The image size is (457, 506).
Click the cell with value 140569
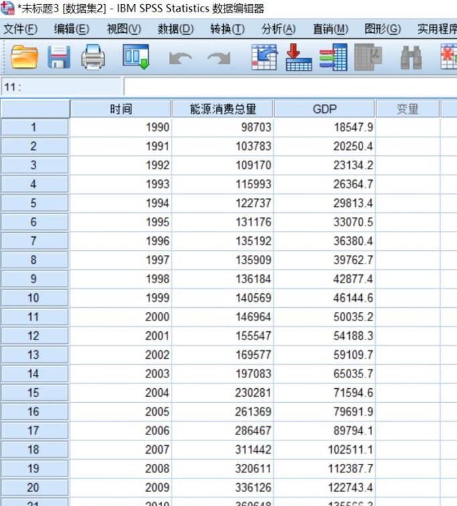tap(222, 298)
